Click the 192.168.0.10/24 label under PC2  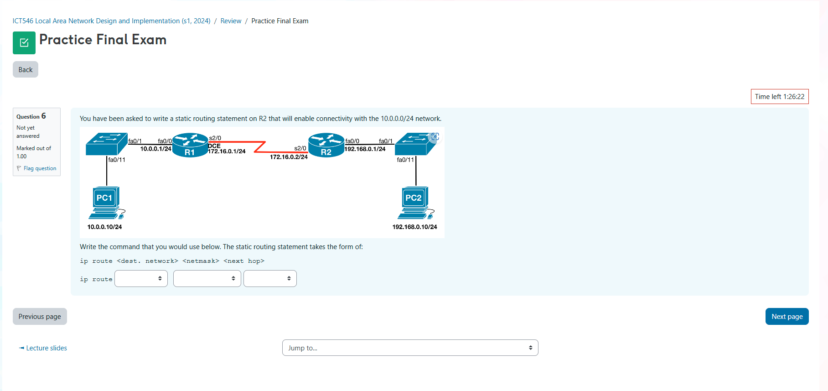tap(414, 227)
